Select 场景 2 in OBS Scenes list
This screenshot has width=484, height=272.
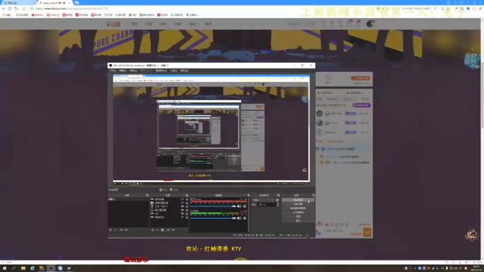tap(128, 199)
